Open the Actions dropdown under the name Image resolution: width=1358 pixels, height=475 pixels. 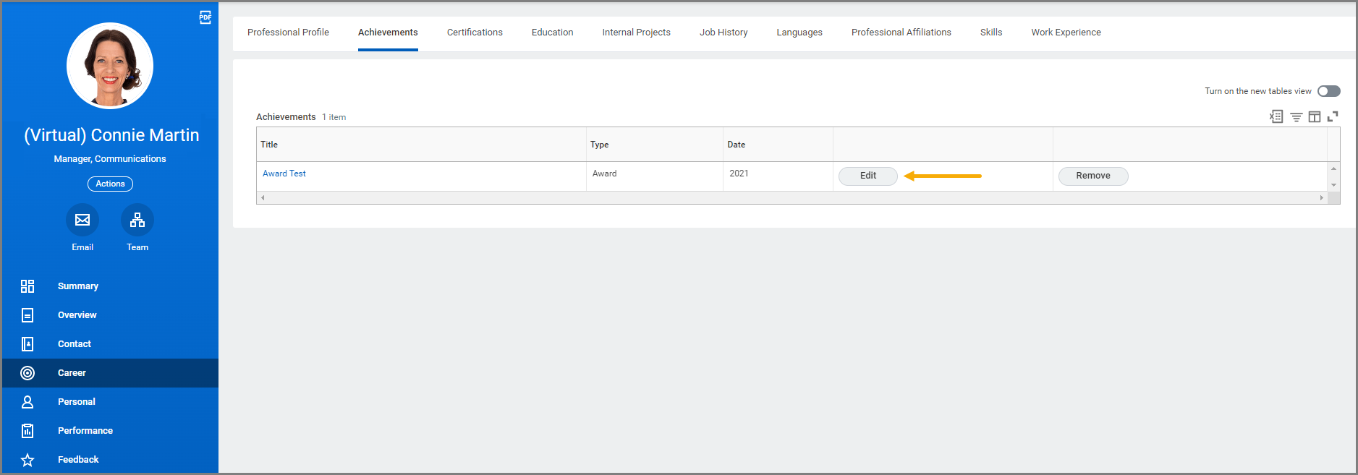110,184
